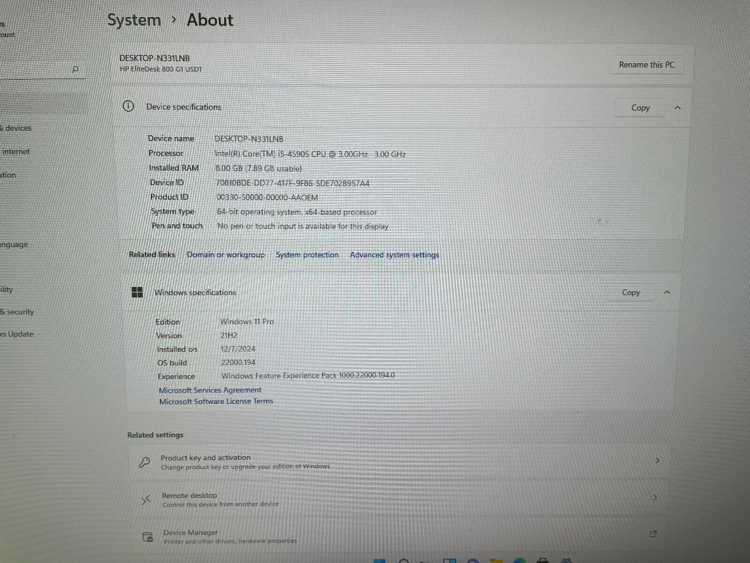Open Network & internet in the sidebar
The height and width of the screenshot is (563, 750).
(15, 152)
